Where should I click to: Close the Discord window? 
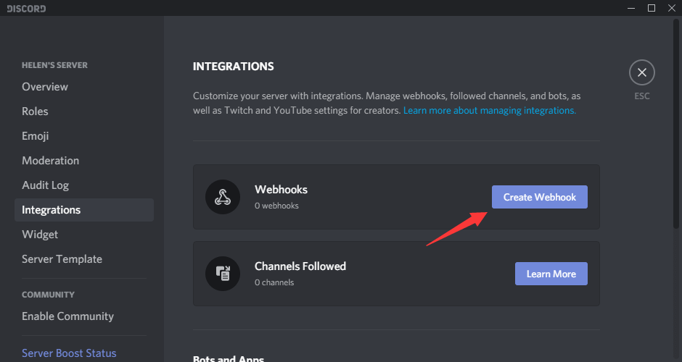pos(670,8)
